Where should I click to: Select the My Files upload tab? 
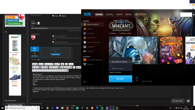(x=35, y=49)
